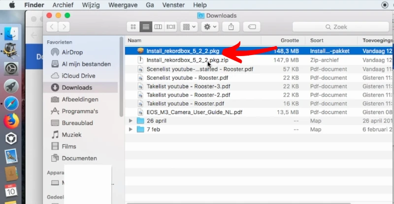The height and width of the screenshot is (204, 394).
Task: Open Firefox from the Dock
Action: point(11,121)
